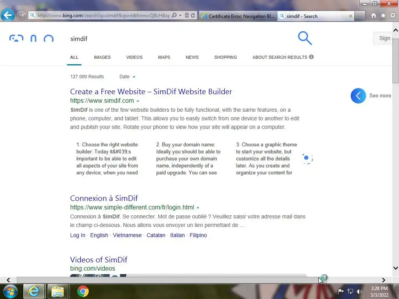399x299 pixels.
Task: Click the network tray icon
Action: [350, 291]
